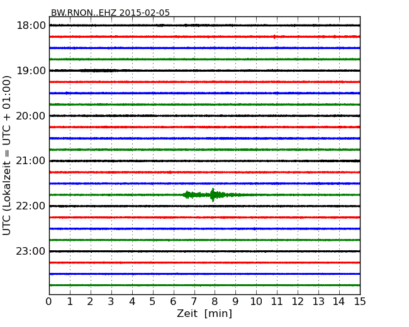
Task: Click the seismic event peak on green 21:45 trace
Action: point(213,195)
